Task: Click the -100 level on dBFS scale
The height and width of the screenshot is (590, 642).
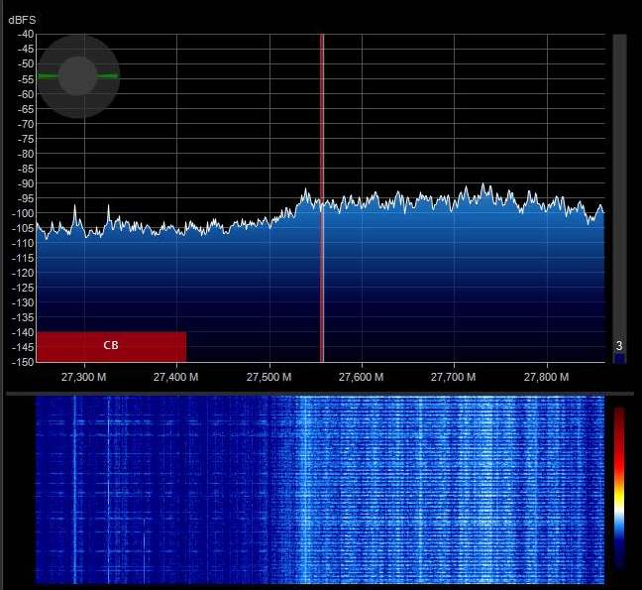Action: (22, 213)
